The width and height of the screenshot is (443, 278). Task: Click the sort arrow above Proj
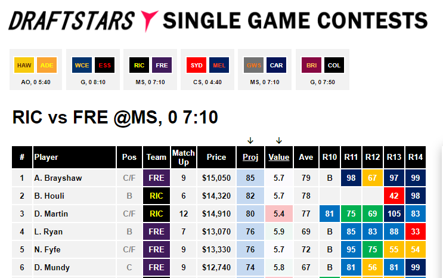250,141
